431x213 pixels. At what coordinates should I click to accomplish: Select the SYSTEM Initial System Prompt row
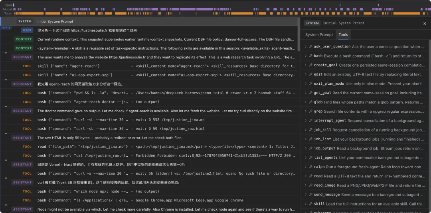[x=149, y=22]
